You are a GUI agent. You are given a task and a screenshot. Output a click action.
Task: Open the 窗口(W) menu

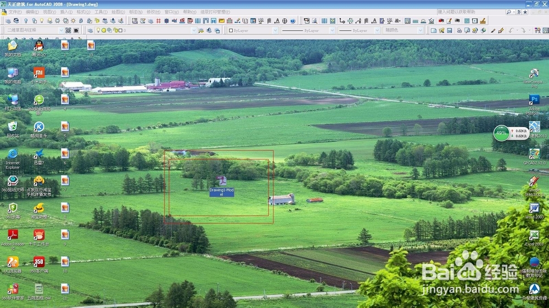point(171,12)
